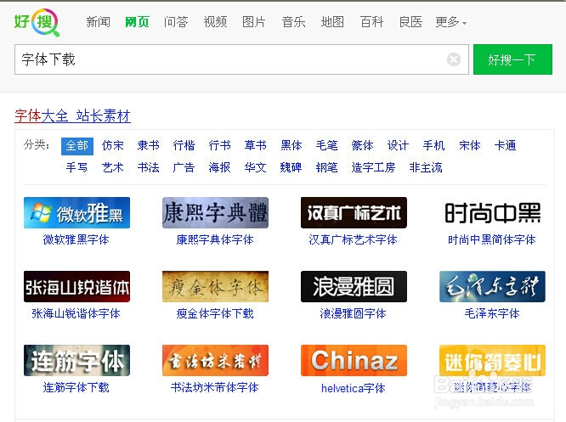Screen dimensions: 566x422
Task: Click the 康熙字典體 font thumbnail
Action: pyautogui.click(x=215, y=212)
